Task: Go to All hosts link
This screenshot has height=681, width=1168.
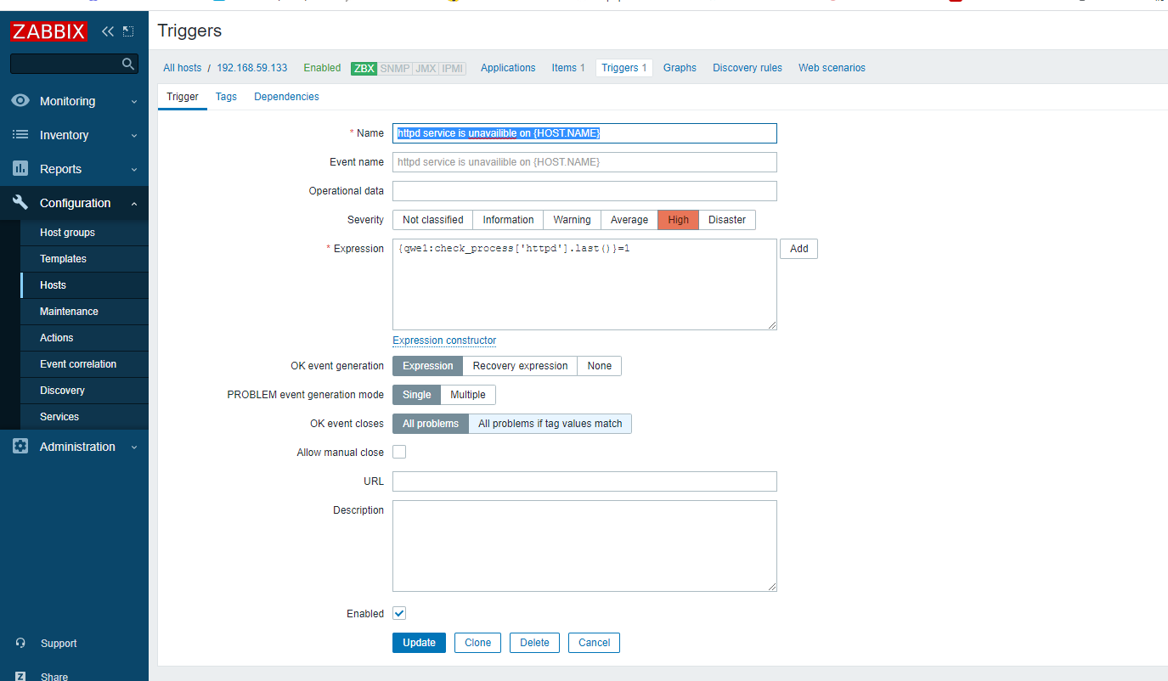Action: (183, 68)
